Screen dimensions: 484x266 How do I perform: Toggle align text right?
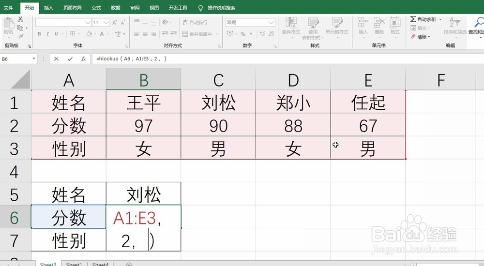(153, 34)
